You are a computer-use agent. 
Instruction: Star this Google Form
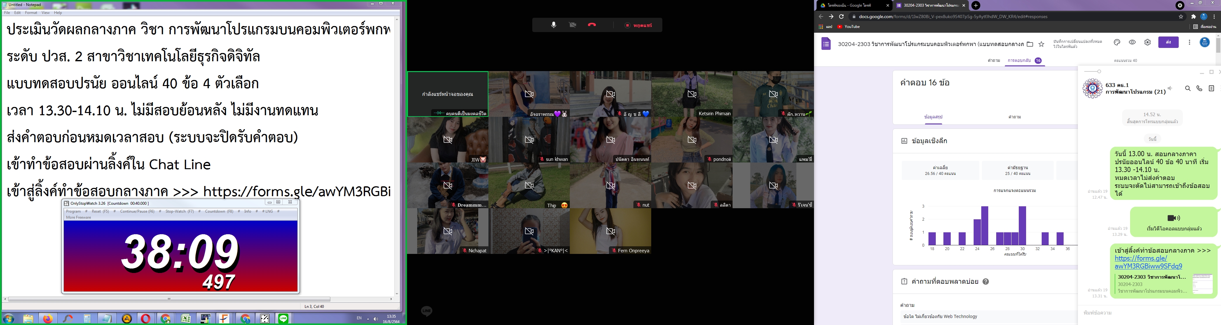pyautogui.click(x=1041, y=44)
